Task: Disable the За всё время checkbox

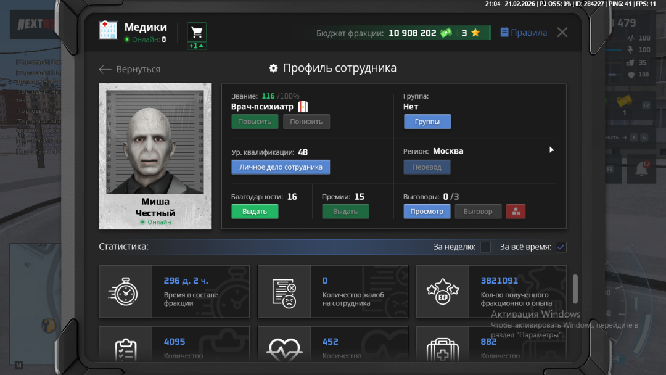Action: pos(561,247)
